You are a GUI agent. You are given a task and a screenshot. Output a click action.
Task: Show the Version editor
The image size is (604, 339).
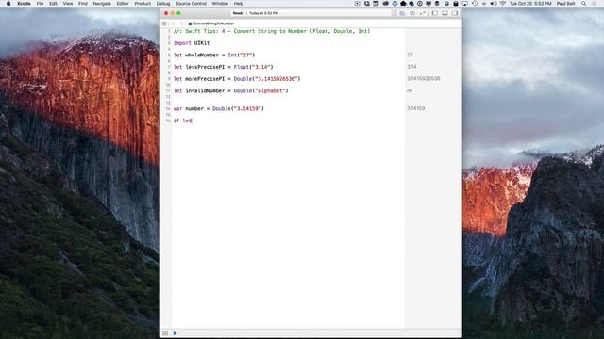pyautogui.click(x=422, y=13)
